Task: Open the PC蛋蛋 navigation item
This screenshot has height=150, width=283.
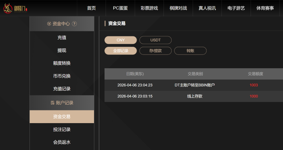Action: (120, 8)
